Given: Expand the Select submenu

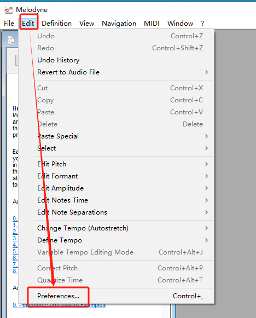Looking at the screenshot, I should 124,148.
